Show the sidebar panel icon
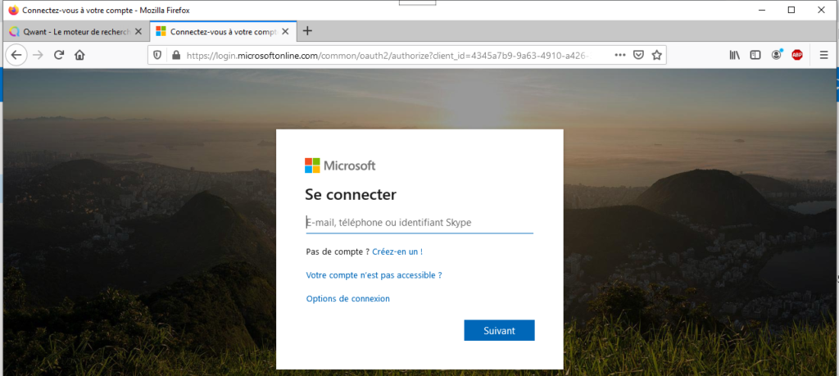The image size is (839, 376). point(755,55)
